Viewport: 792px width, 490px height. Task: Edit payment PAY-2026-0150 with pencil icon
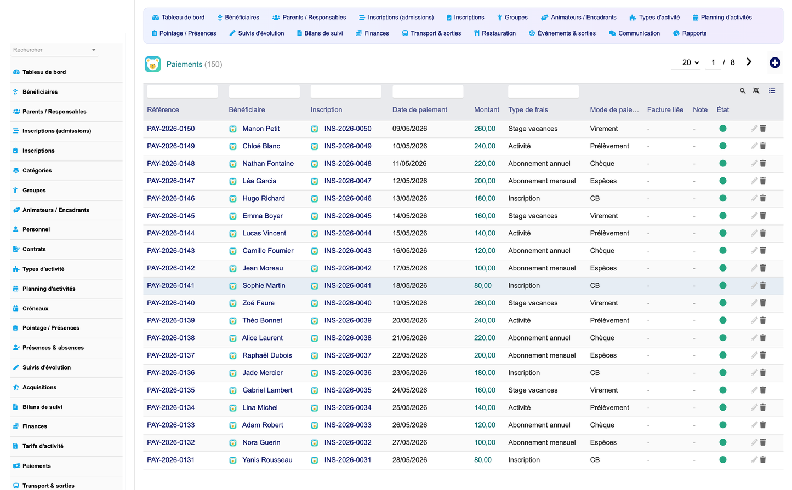pyautogui.click(x=754, y=129)
